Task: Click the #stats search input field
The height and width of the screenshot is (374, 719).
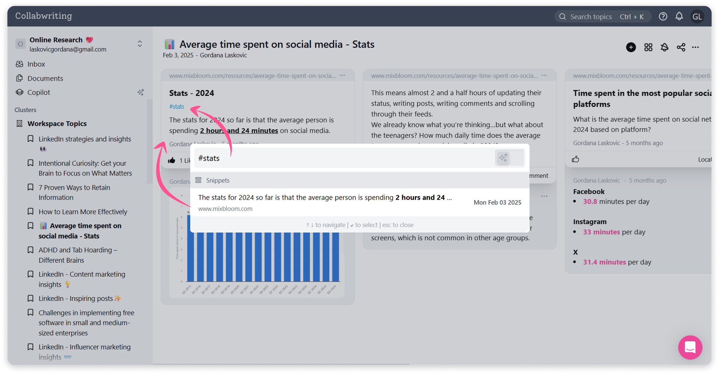Action: (x=342, y=158)
